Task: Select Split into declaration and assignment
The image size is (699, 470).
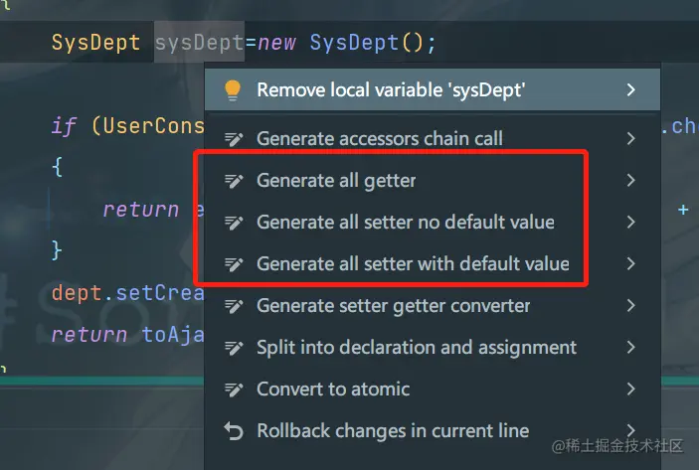Action: 417,348
